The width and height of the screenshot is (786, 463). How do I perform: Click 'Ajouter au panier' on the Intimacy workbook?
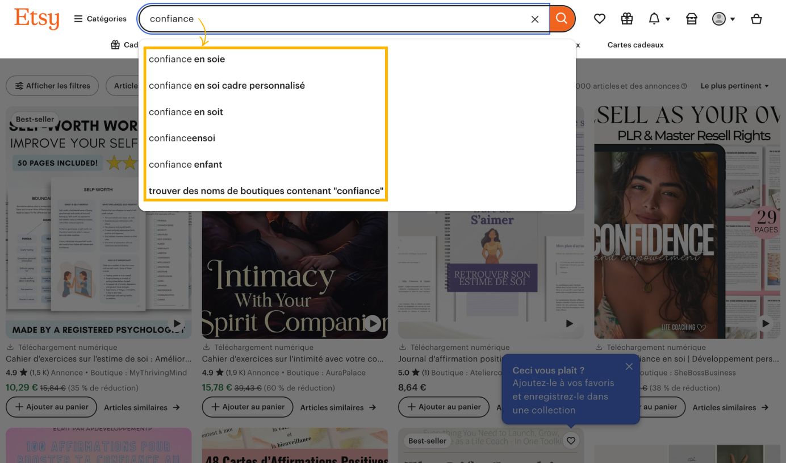247,407
